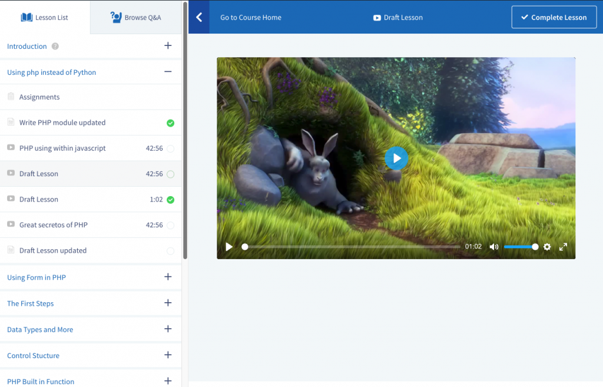603x387 pixels.
Task: Open video settings gear icon
Action: coord(547,247)
